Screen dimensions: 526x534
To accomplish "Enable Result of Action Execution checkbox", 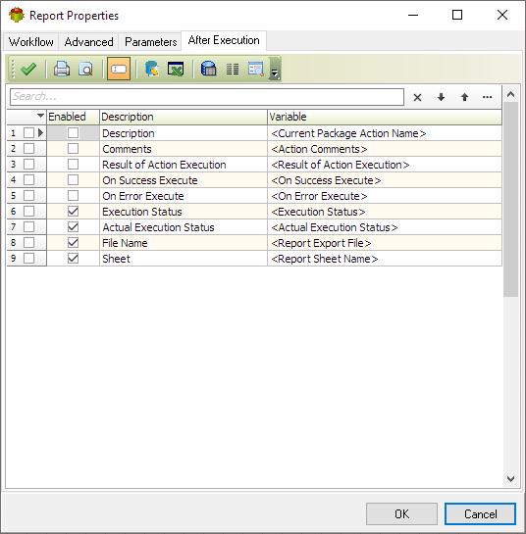I will 73,165.
